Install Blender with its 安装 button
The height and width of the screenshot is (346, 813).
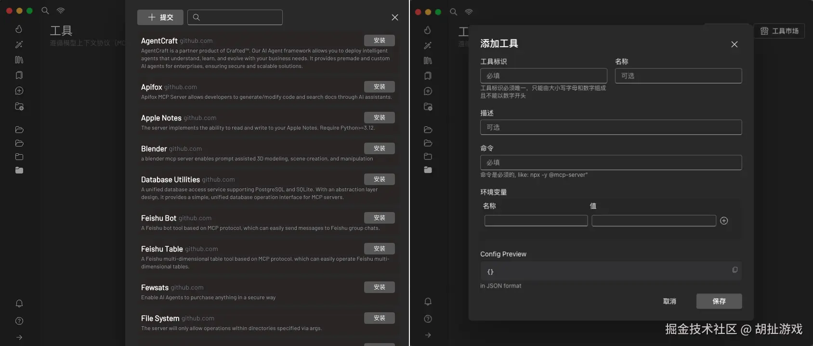[x=380, y=148]
